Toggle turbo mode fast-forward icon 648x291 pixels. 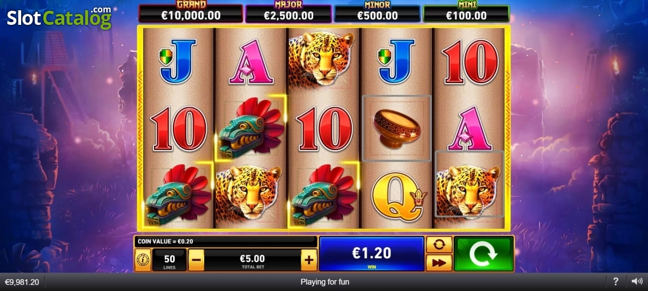tap(439, 263)
